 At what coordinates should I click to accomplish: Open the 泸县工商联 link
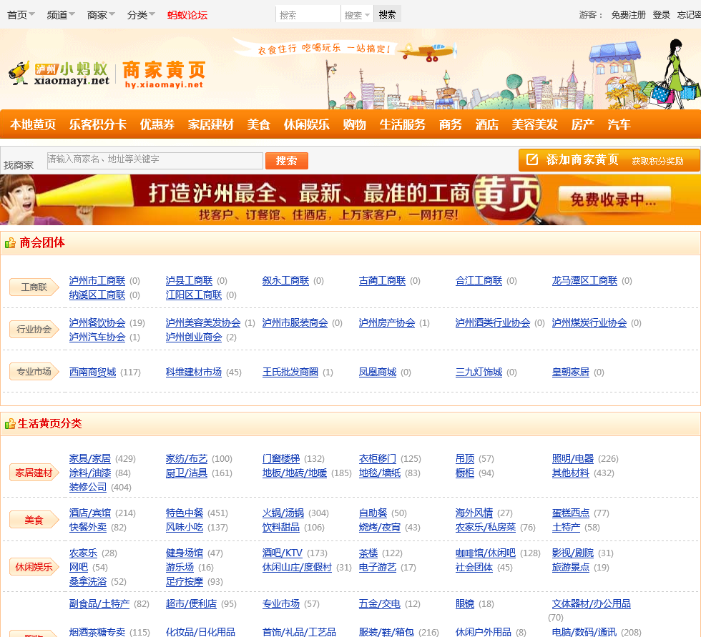[189, 280]
